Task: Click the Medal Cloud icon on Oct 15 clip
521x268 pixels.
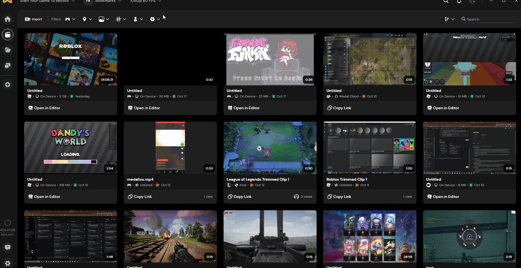Action: [x=336, y=96]
